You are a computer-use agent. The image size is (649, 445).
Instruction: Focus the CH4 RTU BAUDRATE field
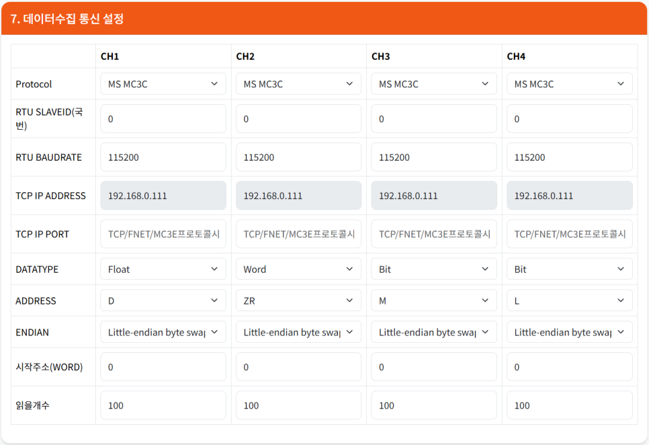[x=570, y=157]
